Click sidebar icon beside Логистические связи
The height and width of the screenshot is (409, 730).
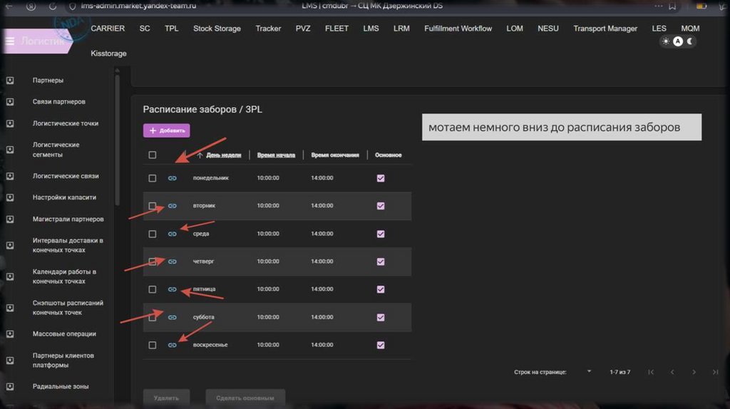pyautogui.click(x=10, y=176)
